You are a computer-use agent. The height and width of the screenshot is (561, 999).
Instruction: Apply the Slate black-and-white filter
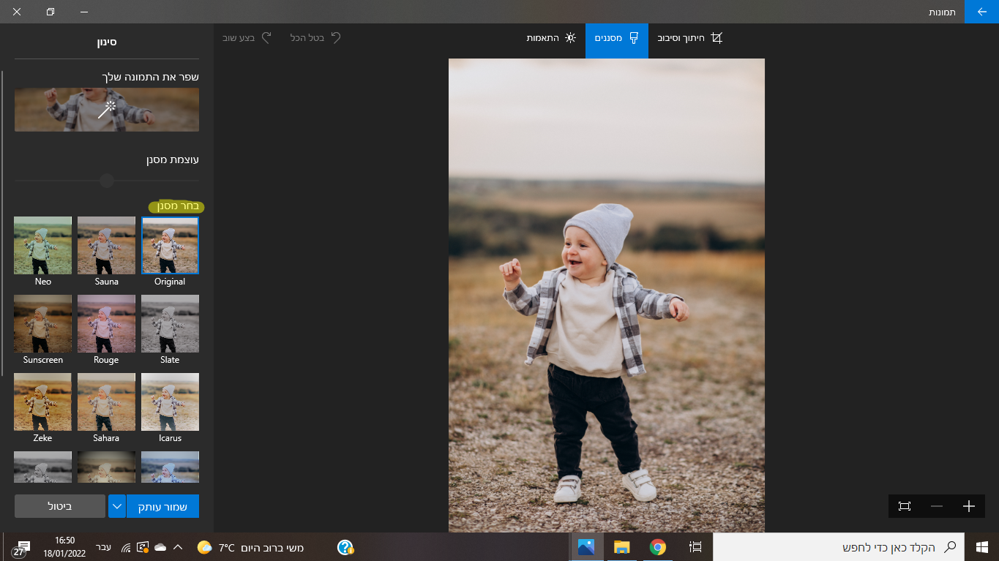point(170,323)
